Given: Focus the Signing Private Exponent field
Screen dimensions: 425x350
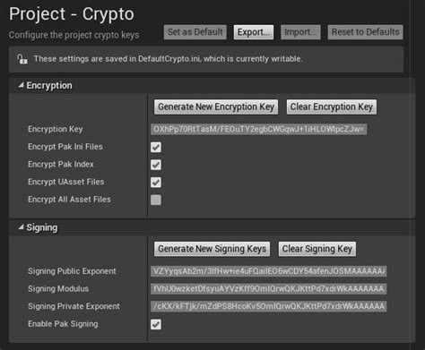Looking at the screenshot, I should 268,306.
